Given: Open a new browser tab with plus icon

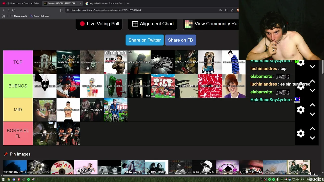Looking at the screenshot, I should (x=128, y=3).
